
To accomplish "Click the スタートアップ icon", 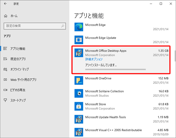I will click(5, 100).
